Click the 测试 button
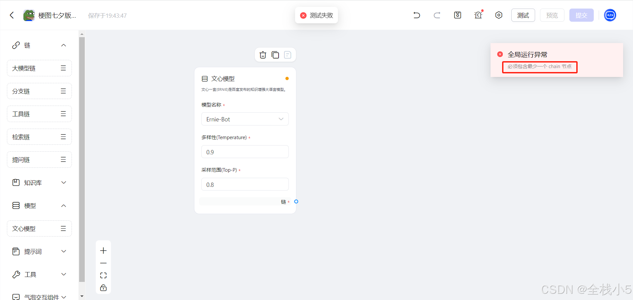 523,15
